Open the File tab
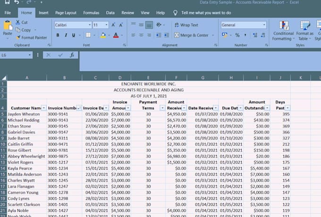Image resolution: width=321 pixels, height=217 pixels. [8, 13]
